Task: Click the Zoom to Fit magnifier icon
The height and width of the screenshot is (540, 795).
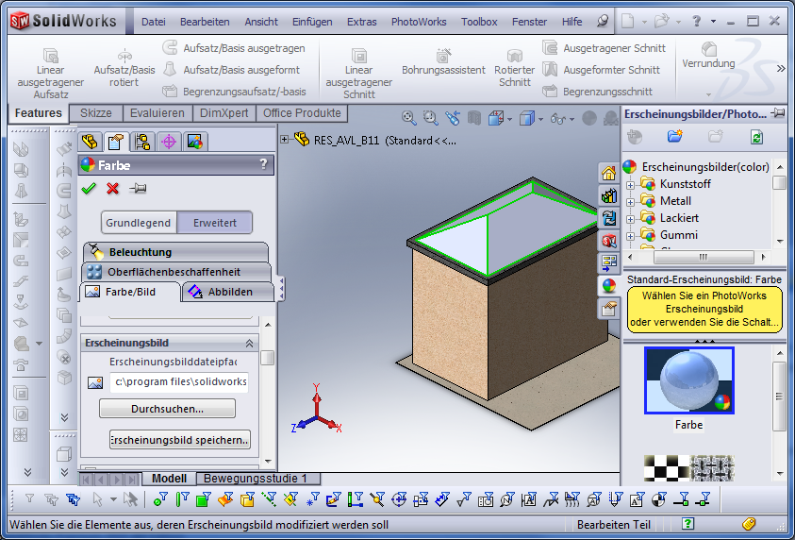Action: [409, 118]
